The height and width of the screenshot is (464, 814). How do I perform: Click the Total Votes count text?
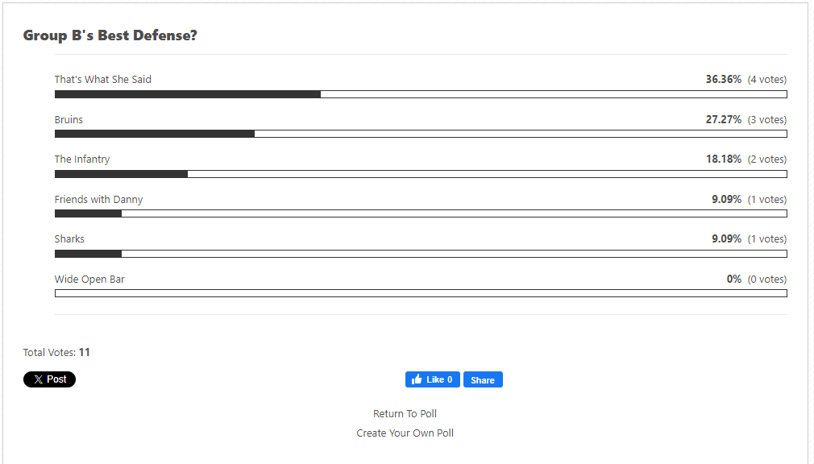pyautogui.click(x=56, y=352)
